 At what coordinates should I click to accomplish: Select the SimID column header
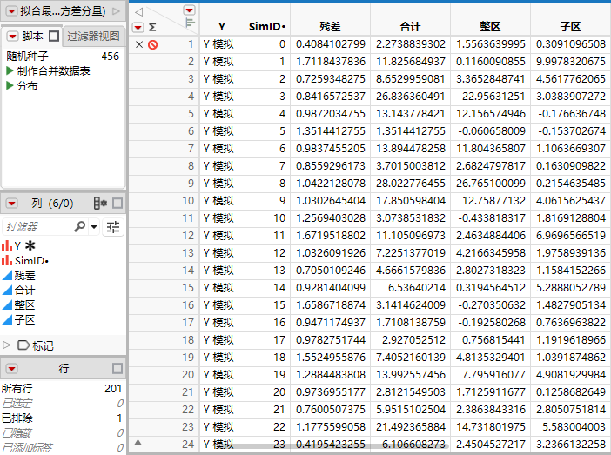click(x=267, y=27)
